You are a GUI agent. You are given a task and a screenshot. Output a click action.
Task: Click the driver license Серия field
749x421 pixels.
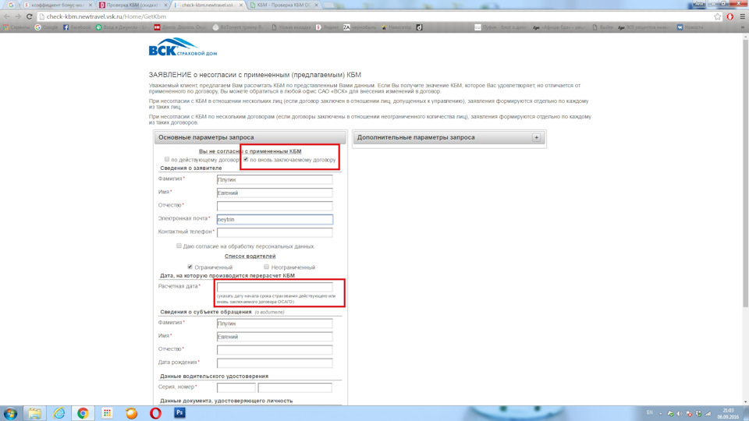point(236,387)
